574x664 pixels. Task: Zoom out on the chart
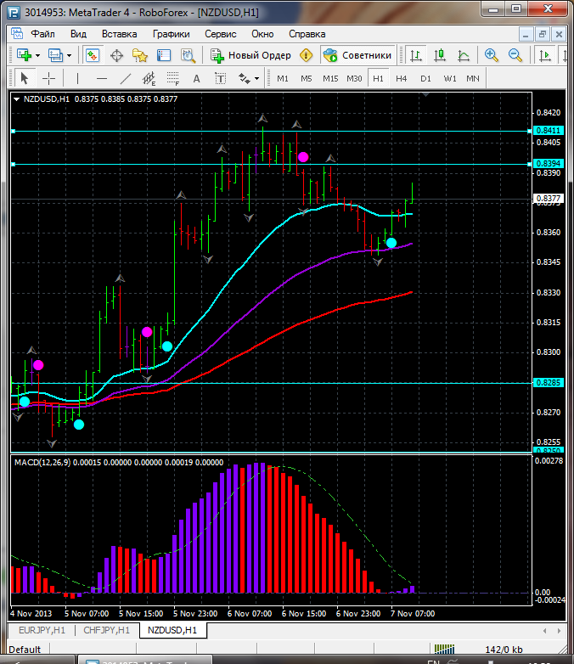pyautogui.click(x=515, y=55)
